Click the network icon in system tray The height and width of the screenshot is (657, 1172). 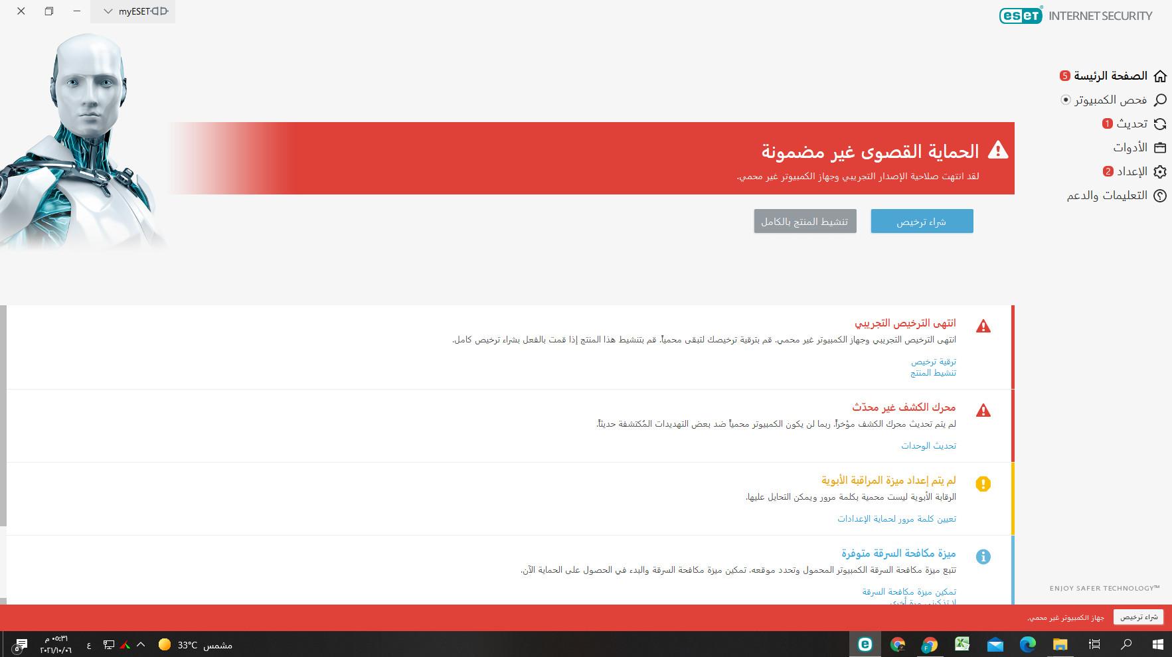point(109,644)
